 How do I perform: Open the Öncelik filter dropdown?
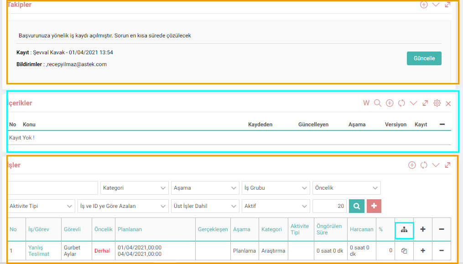(346, 188)
